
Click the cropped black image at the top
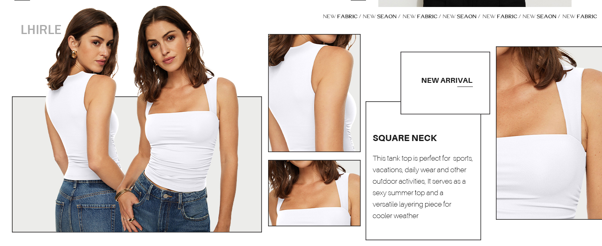click(475, 3)
